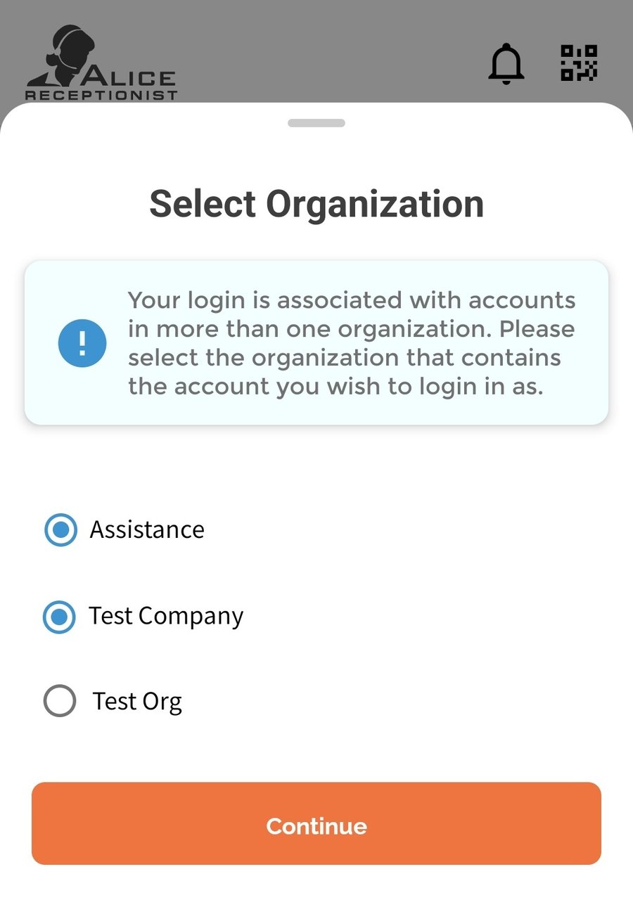Choose Test Company as your organization

click(58, 617)
